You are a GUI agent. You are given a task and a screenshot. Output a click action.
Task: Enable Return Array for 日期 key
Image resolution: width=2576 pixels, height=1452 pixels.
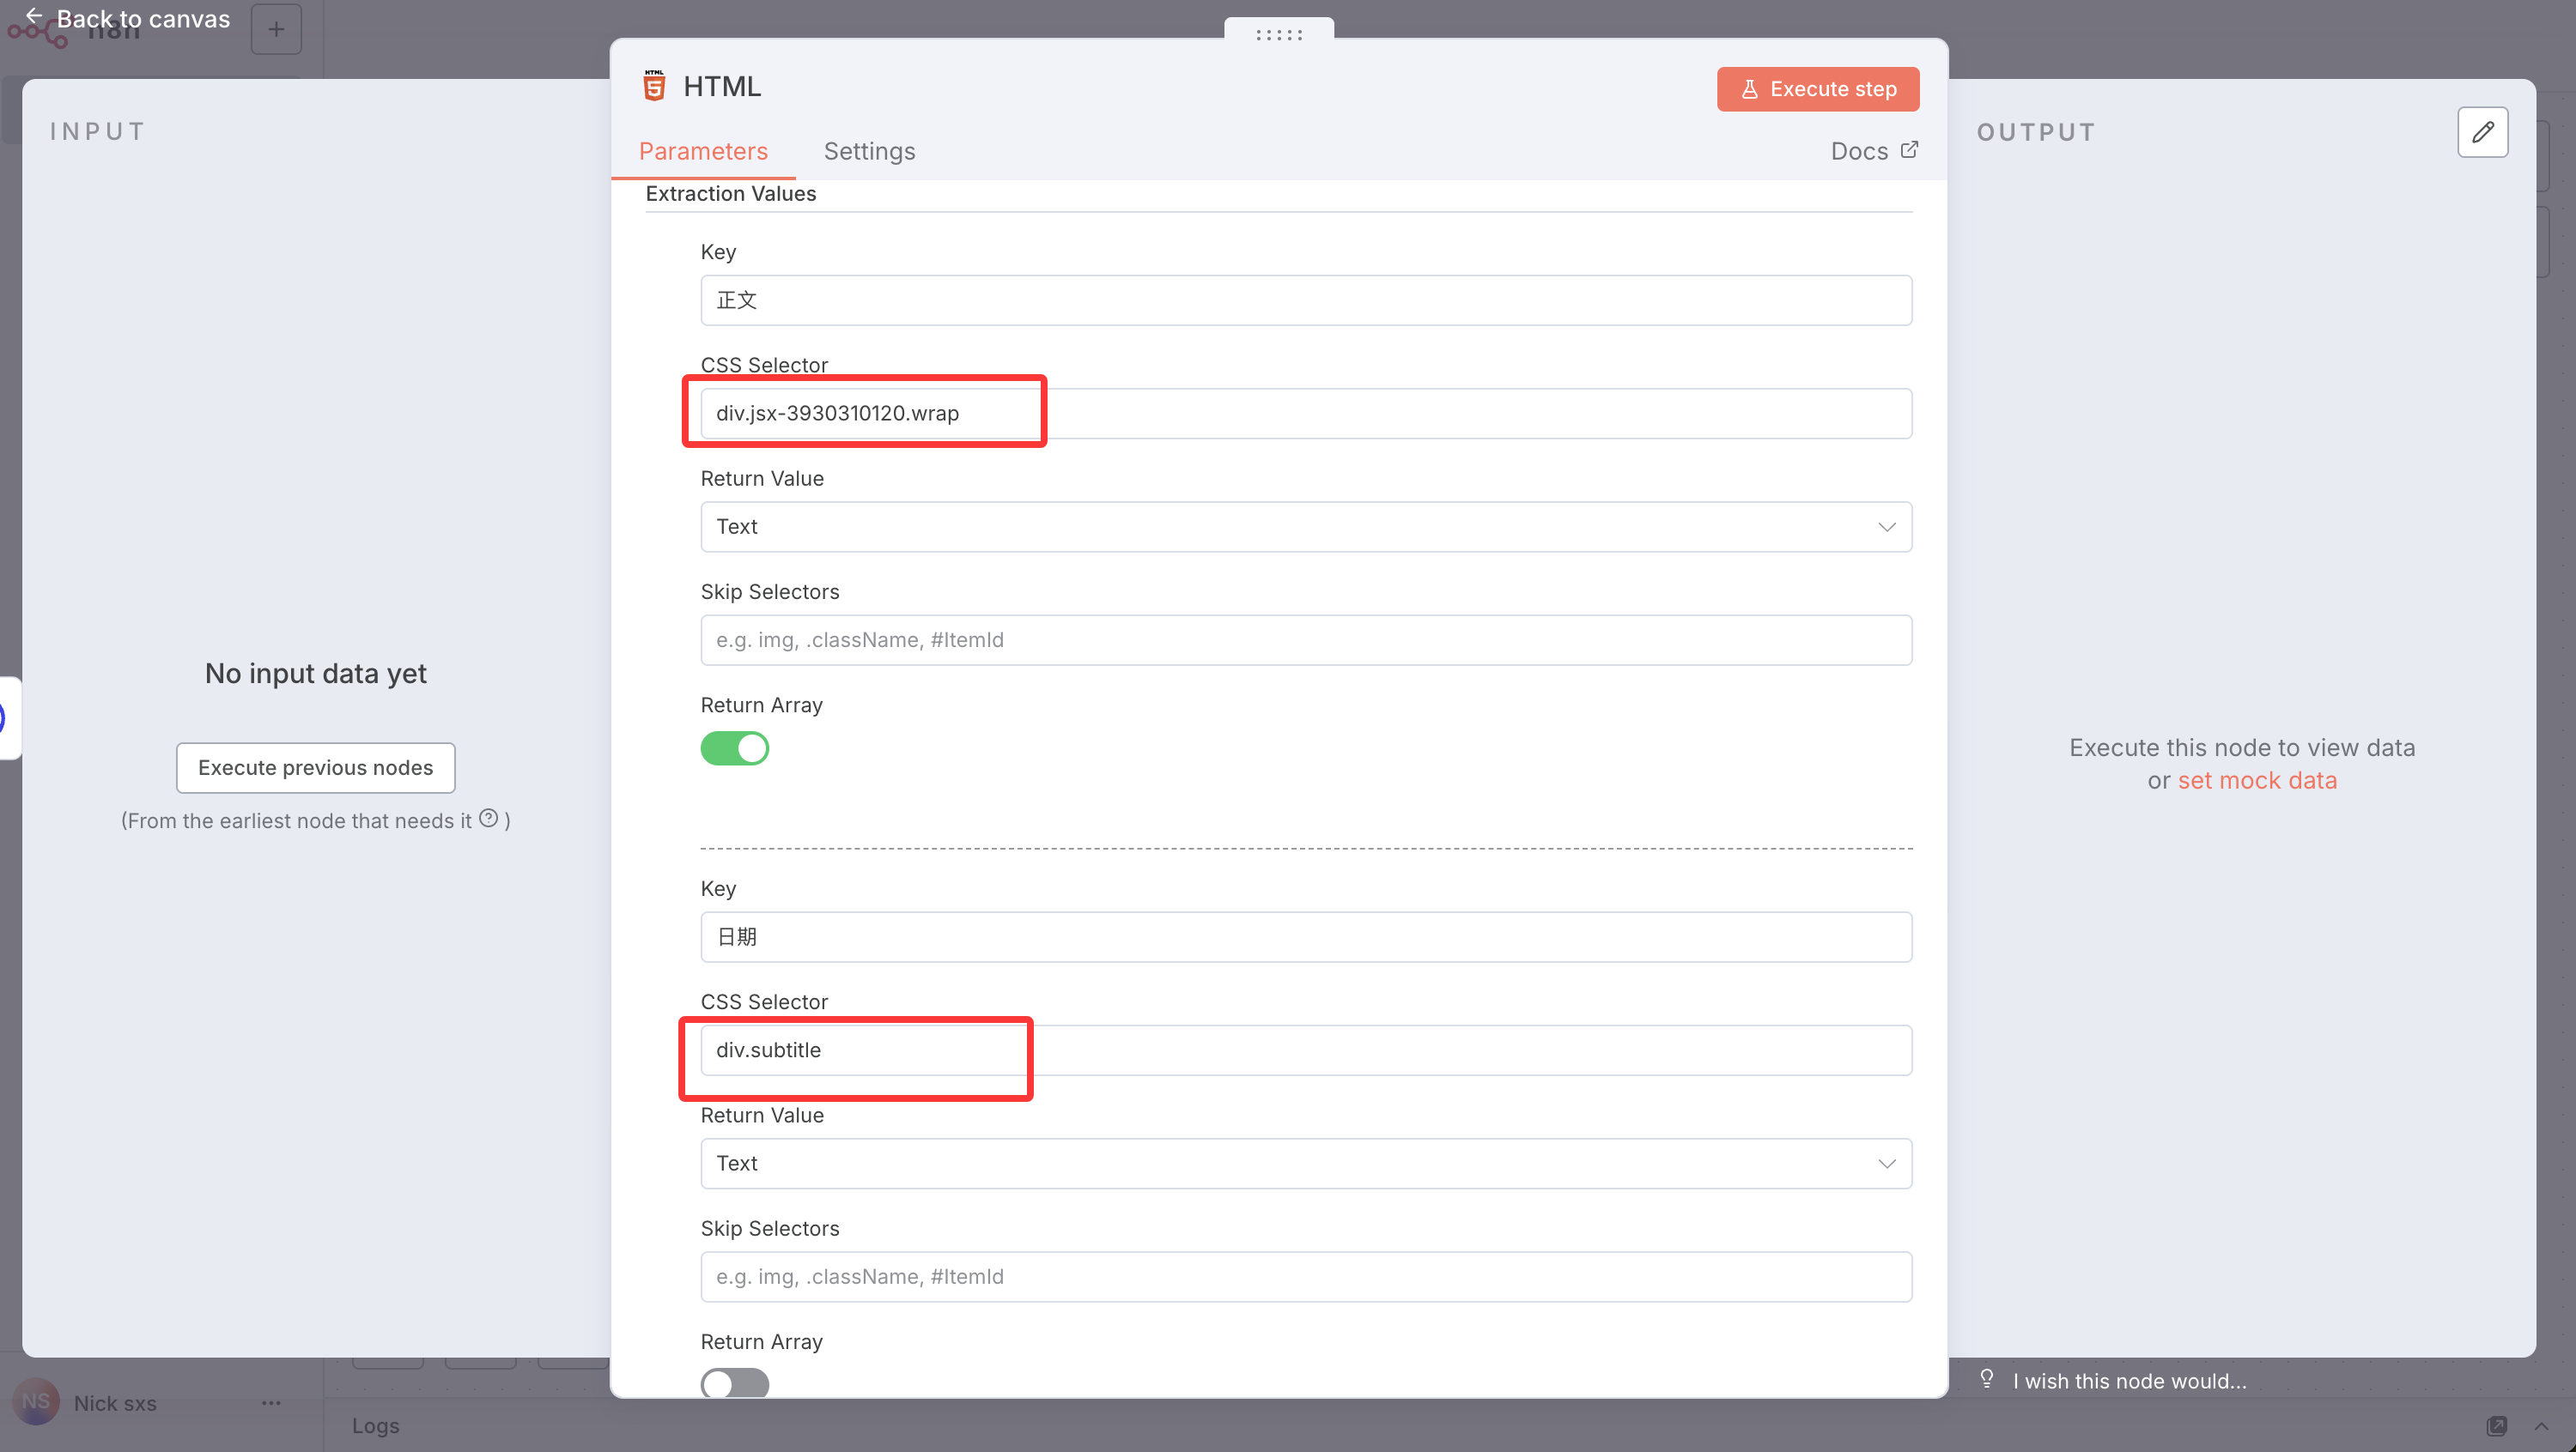click(x=735, y=1383)
